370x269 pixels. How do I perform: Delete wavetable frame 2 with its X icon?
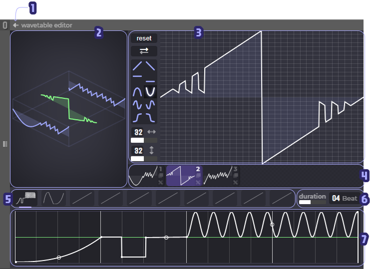click(198, 183)
